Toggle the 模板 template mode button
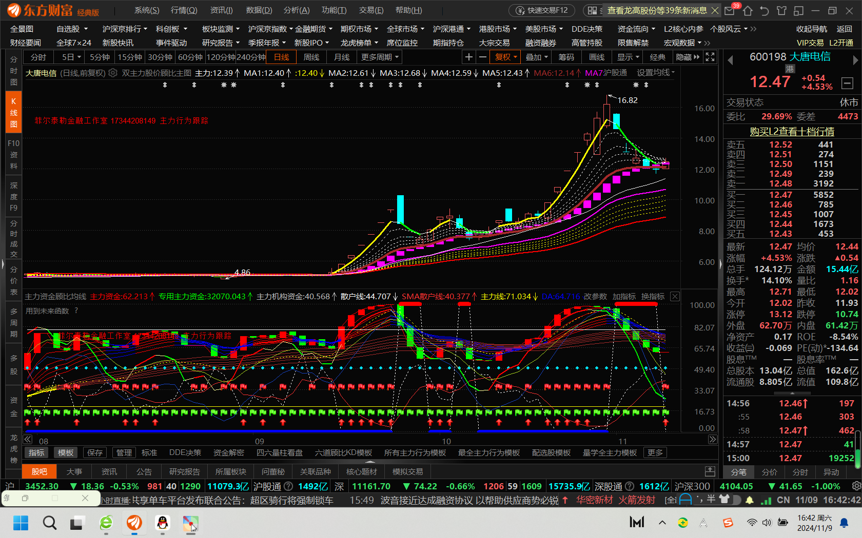862x538 pixels. pyautogui.click(x=66, y=452)
